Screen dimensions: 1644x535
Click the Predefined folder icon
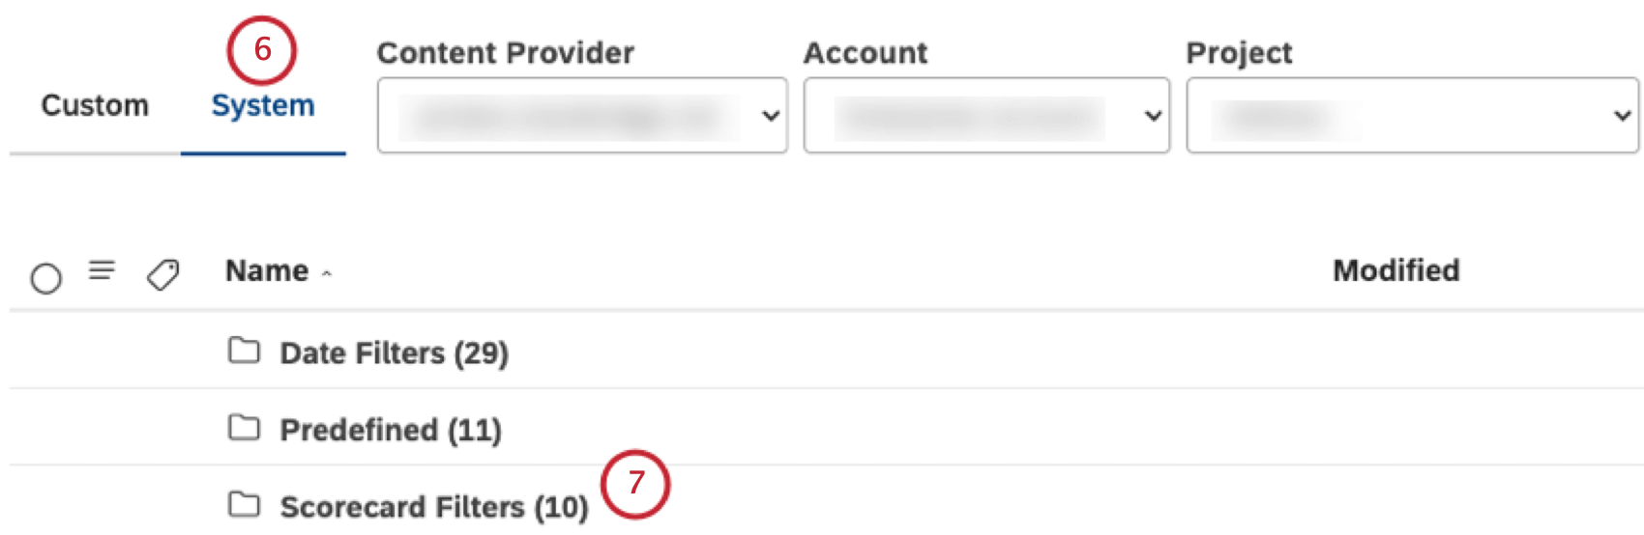click(244, 427)
